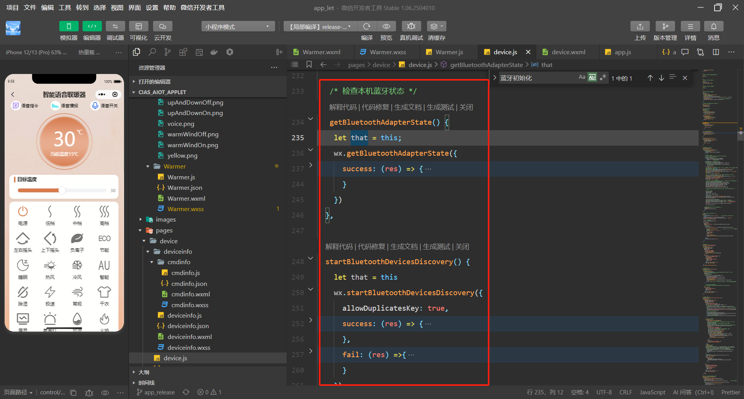
Task: Open the 工具 menu in menu bar
Action: [65, 7]
